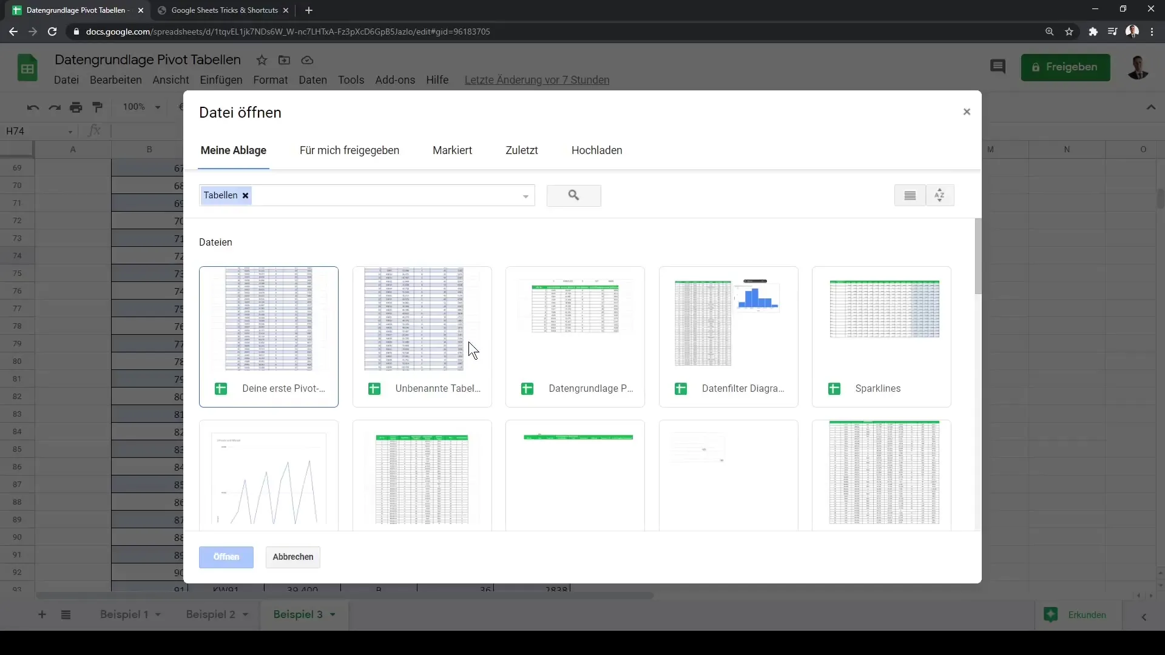Click the Sheets icon next to Sparklines

tap(834, 389)
